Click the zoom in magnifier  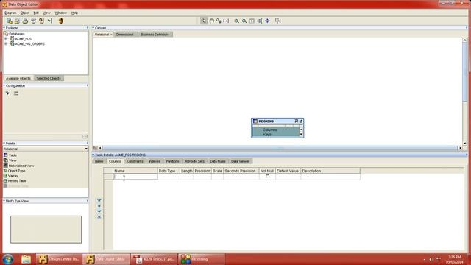coord(237,21)
